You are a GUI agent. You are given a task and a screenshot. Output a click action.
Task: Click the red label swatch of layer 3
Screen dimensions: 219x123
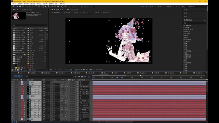pyautogui.click(x=22, y=87)
